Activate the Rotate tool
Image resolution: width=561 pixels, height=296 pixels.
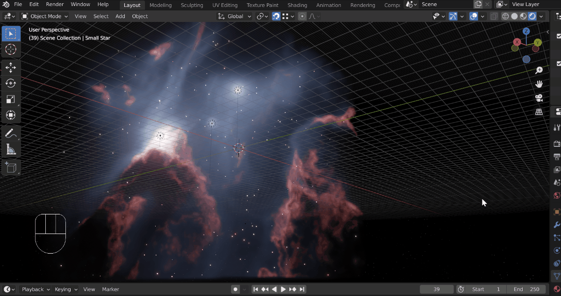click(x=11, y=83)
